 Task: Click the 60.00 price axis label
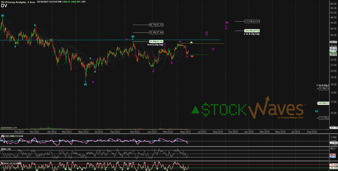(333, 3)
